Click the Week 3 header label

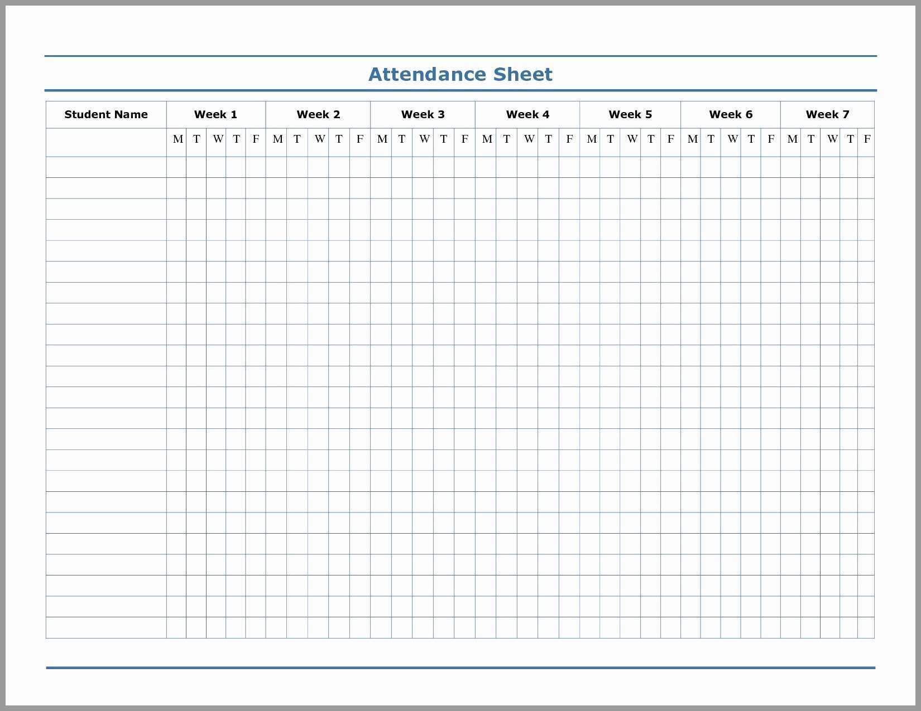[x=423, y=114]
